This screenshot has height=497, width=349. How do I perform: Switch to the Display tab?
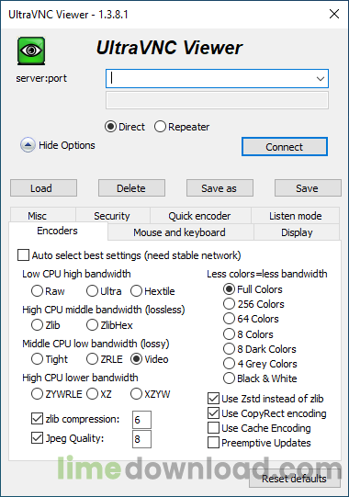297,232
